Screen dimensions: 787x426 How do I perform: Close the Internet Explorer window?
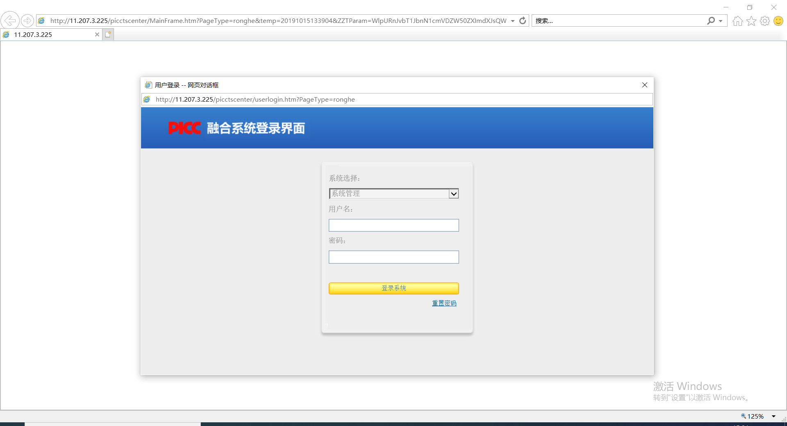click(x=774, y=7)
